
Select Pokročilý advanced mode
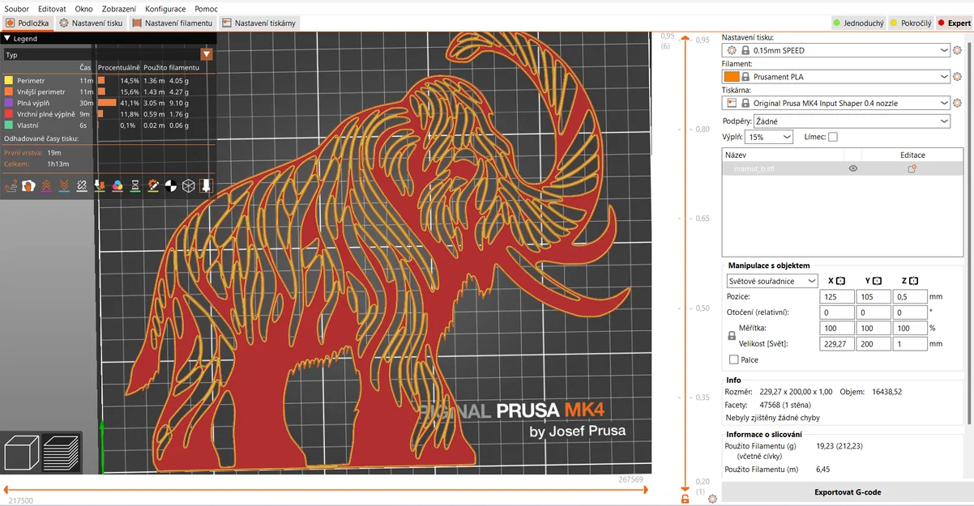coord(909,23)
